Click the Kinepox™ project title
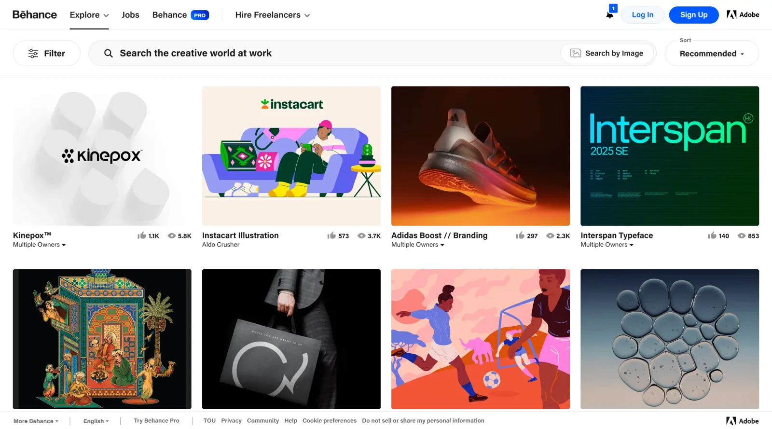Viewport: 772px width, 429px height. pyautogui.click(x=32, y=235)
